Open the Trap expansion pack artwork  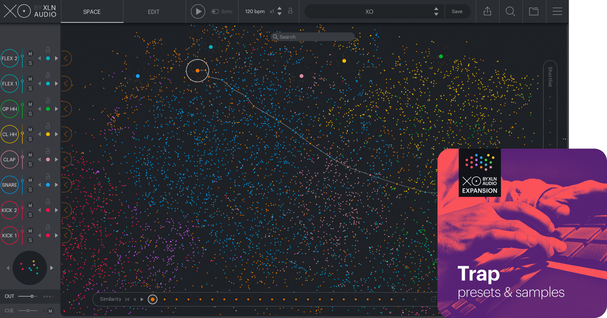tap(522, 233)
